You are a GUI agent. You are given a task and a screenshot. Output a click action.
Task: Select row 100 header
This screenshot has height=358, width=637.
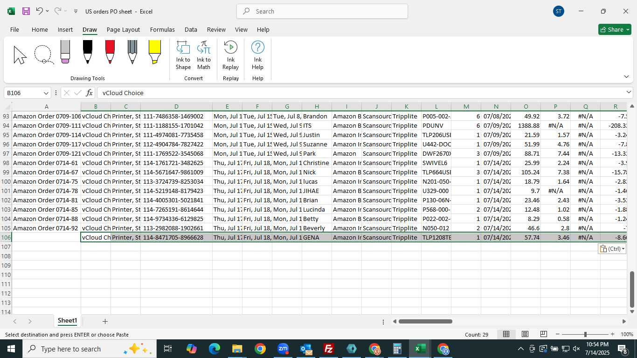[6, 181]
